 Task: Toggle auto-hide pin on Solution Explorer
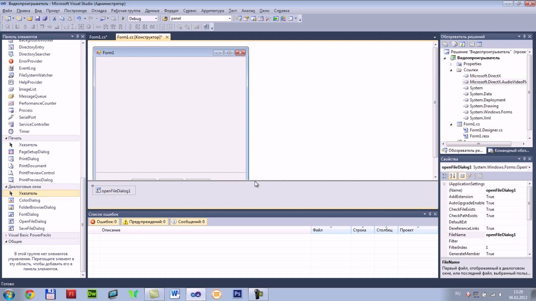[524, 37]
